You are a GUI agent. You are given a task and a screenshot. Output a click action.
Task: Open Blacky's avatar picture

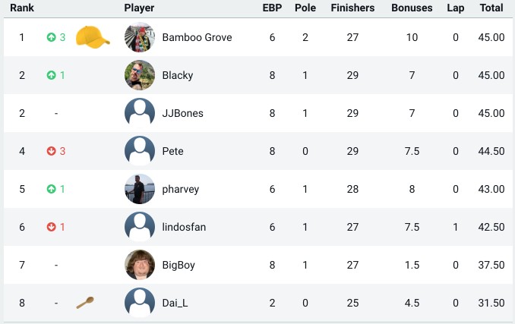pos(140,75)
